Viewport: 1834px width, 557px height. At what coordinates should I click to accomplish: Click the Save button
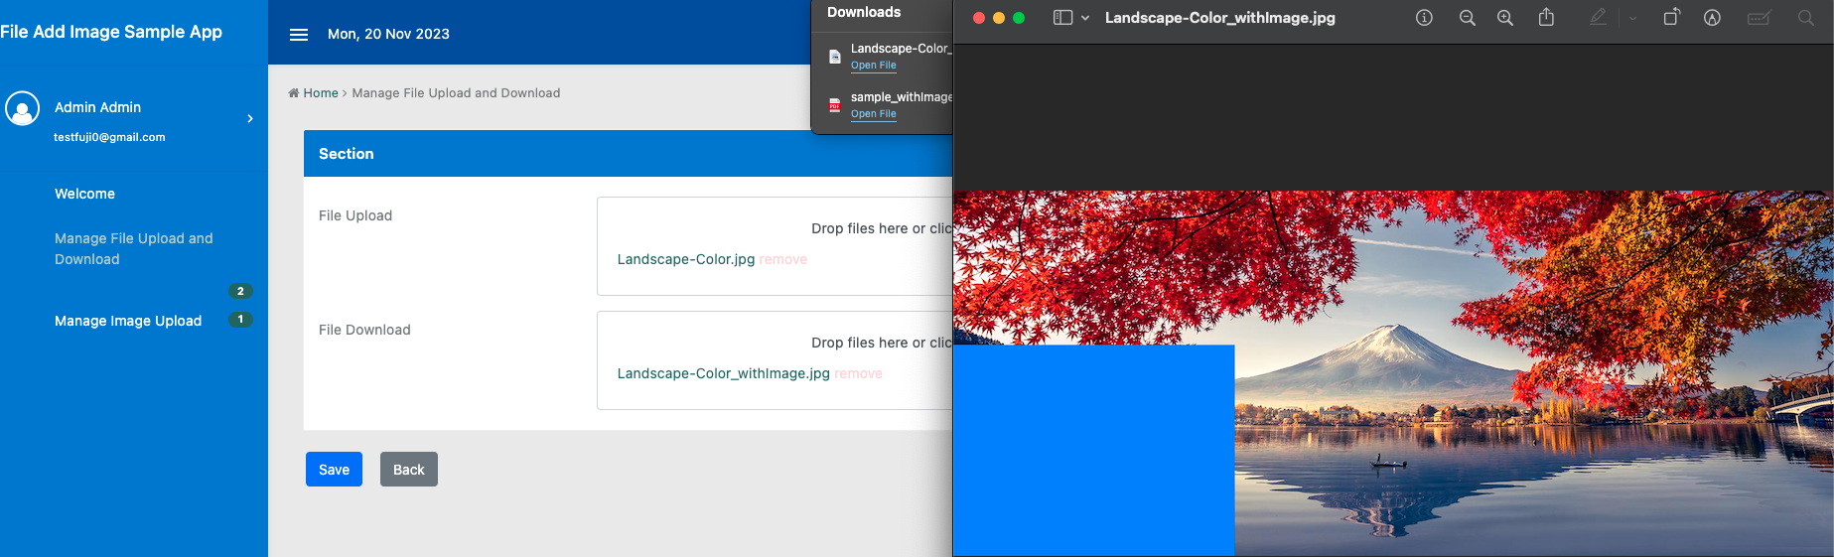pos(334,470)
